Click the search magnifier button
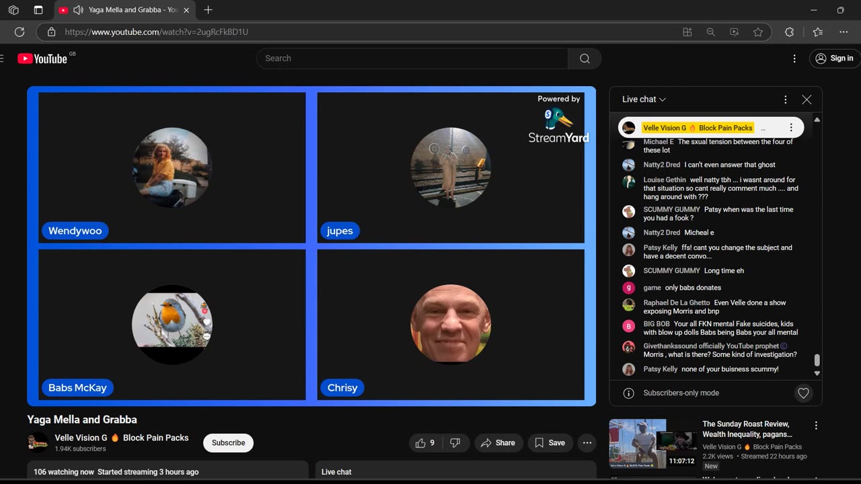The width and height of the screenshot is (861, 484). pos(585,58)
